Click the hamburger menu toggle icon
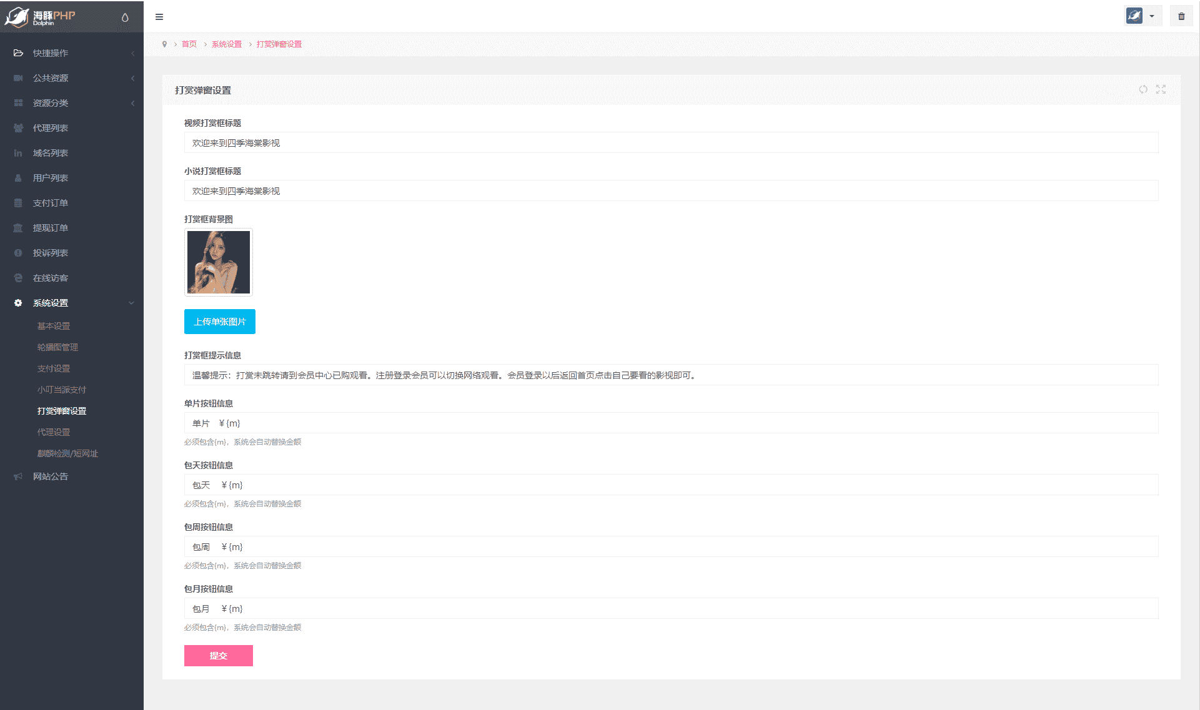Screen dimensions: 1200x710 point(159,17)
